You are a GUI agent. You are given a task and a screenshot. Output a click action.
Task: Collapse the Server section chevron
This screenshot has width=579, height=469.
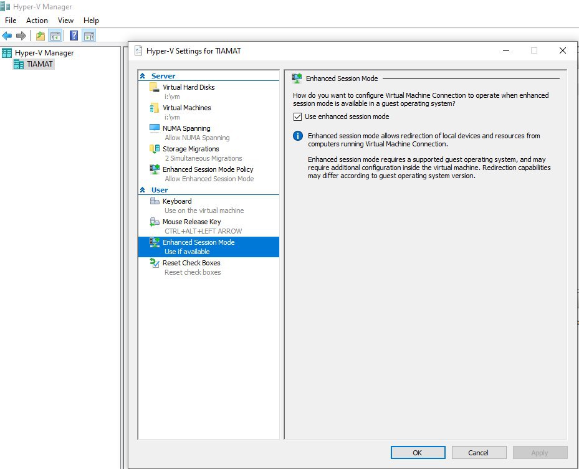(142, 76)
